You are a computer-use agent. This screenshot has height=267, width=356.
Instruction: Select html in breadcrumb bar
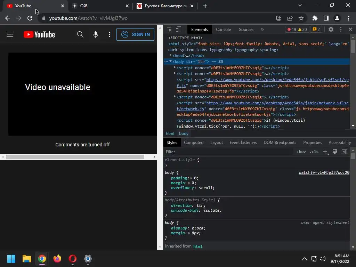pos(170,133)
